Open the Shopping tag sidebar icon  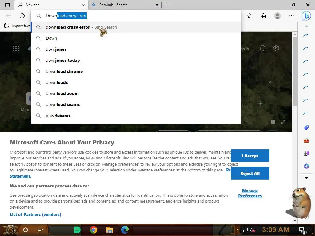coord(306,128)
